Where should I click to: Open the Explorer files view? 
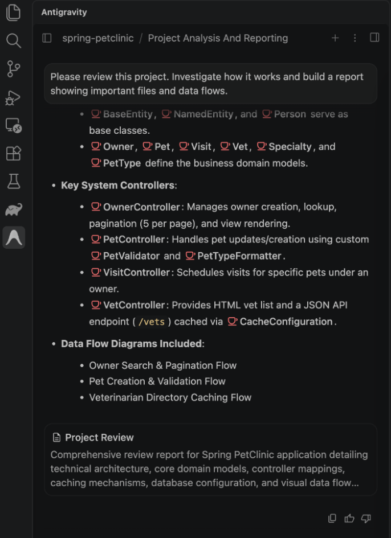click(14, 13)
